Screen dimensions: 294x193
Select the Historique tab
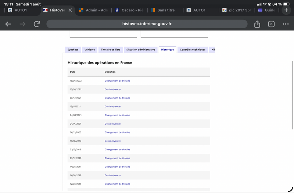(x=168, y=50)
